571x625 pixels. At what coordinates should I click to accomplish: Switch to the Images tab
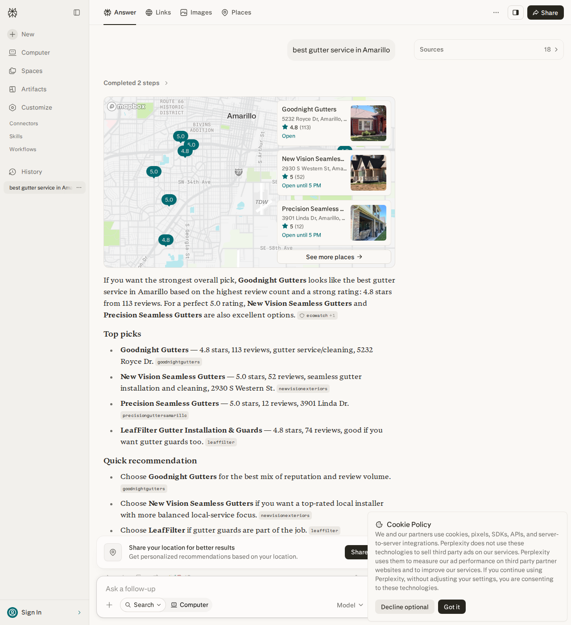[x=196, y=12]
